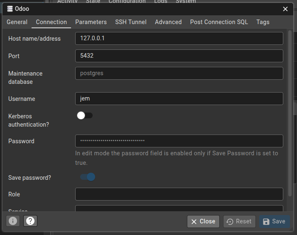This screenshot has height=235, width=297.
Task: Close dialog with X in title bar
Action: tap(285, 9)
